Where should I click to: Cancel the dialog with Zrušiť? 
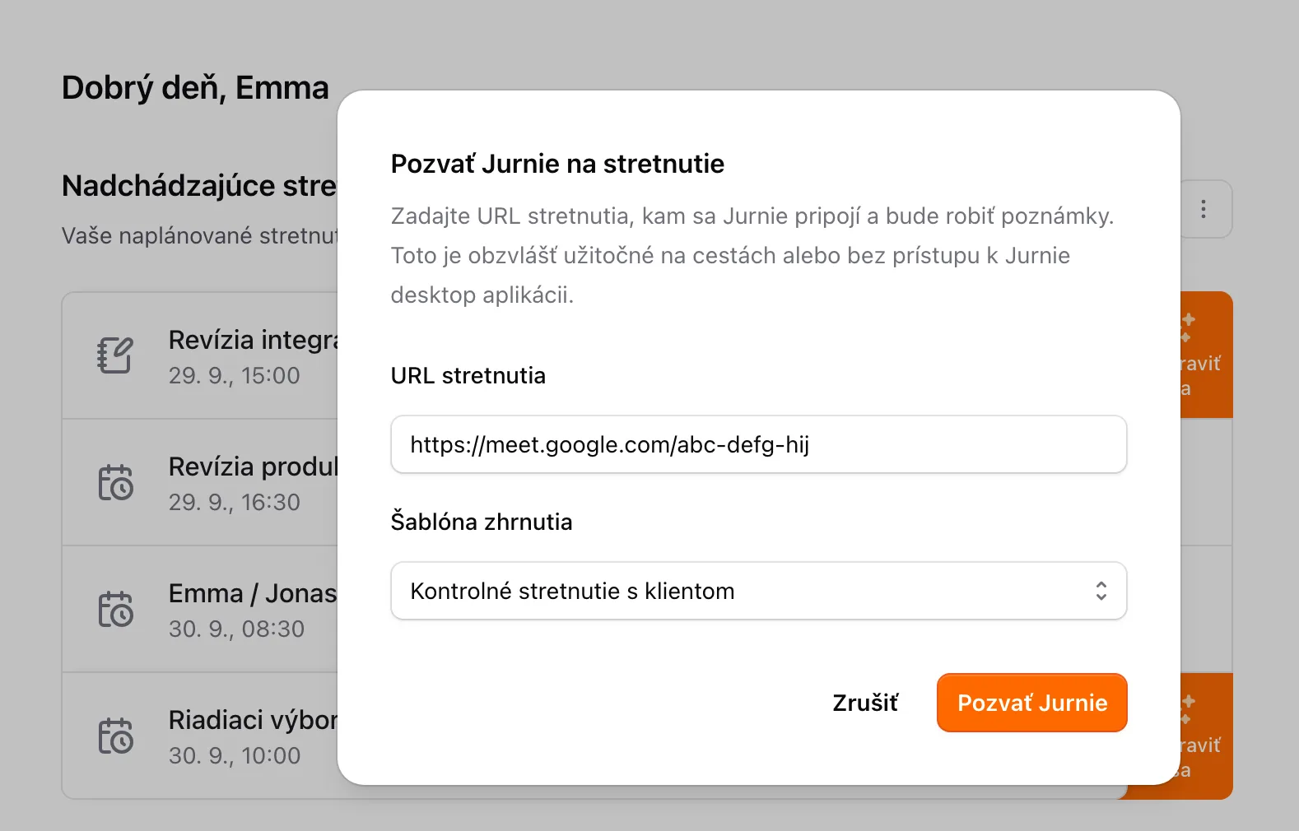[865, 703]
